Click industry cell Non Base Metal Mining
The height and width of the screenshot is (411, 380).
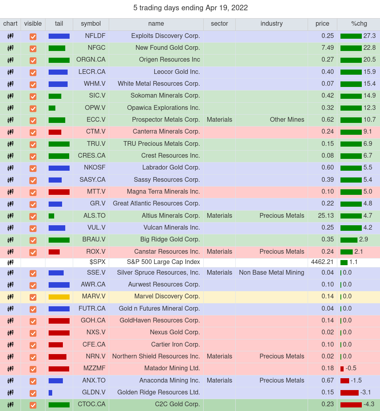271,273
